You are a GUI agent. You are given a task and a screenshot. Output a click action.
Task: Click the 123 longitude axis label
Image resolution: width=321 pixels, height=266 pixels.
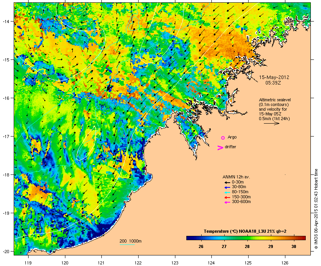click(175, 263)
